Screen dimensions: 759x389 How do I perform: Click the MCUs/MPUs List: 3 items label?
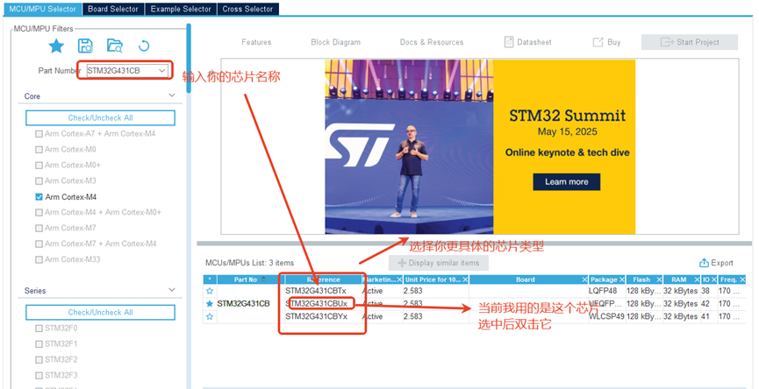[249, 263]
